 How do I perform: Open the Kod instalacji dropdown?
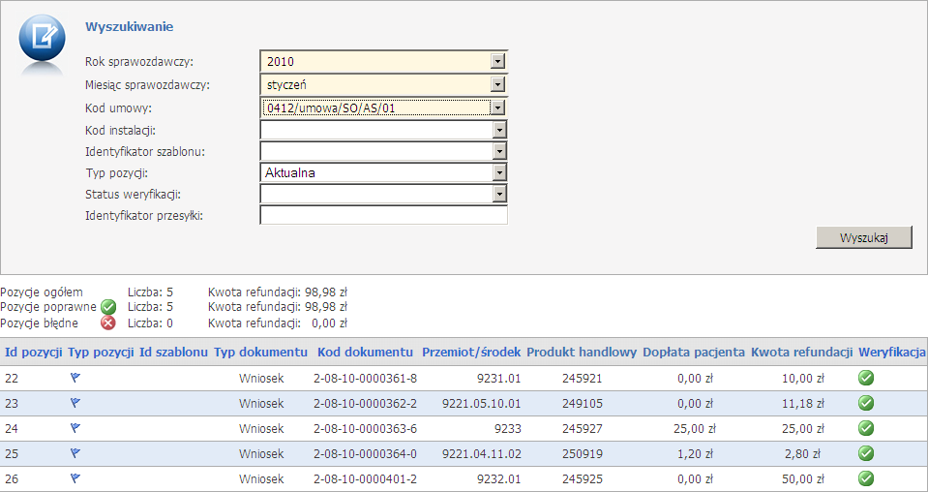pyautogui.click(x=498, y=129)
